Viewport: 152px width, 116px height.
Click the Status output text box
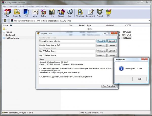click(76, 72)
